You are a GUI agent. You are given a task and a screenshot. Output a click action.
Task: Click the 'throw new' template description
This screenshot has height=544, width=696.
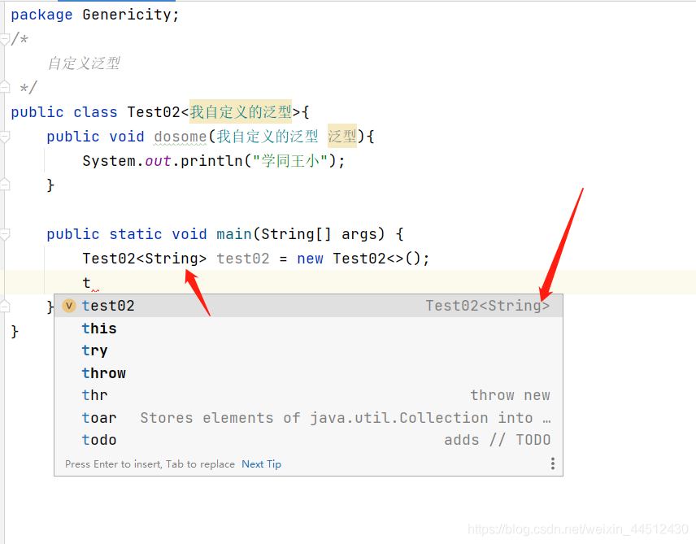tap(511, 395)
